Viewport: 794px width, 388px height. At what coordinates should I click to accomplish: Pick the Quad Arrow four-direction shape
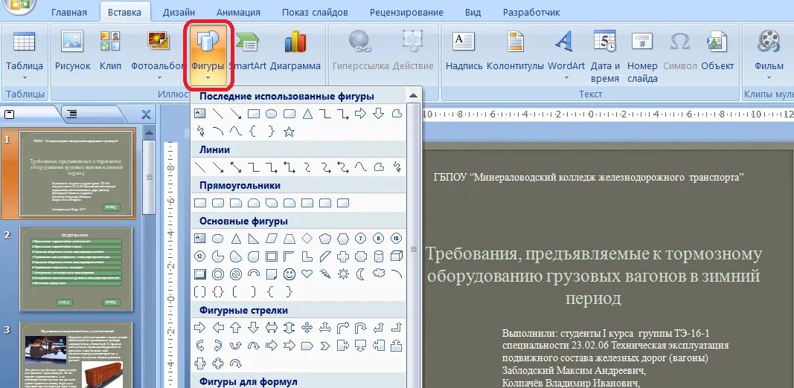click(x=307, y=328)
